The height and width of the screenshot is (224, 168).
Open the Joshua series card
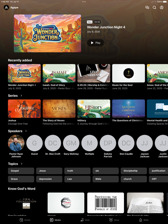tap(24, 109)
